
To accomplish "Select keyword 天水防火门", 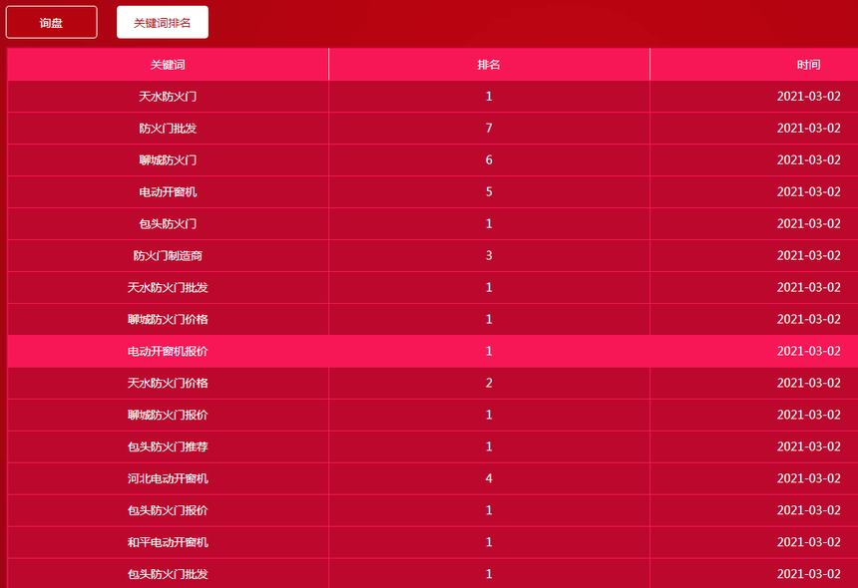I will [x=168, y=97].
